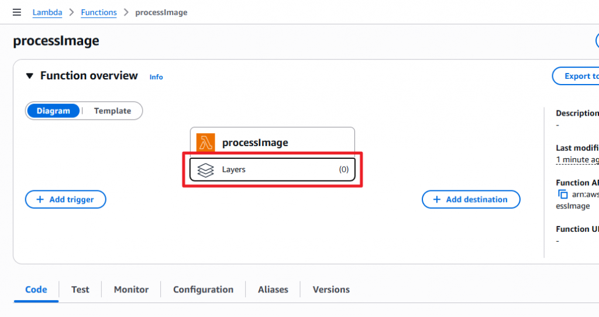Collapse the Function overview section
The width and height of the screenshot is (599, 317).
(30, 76)
